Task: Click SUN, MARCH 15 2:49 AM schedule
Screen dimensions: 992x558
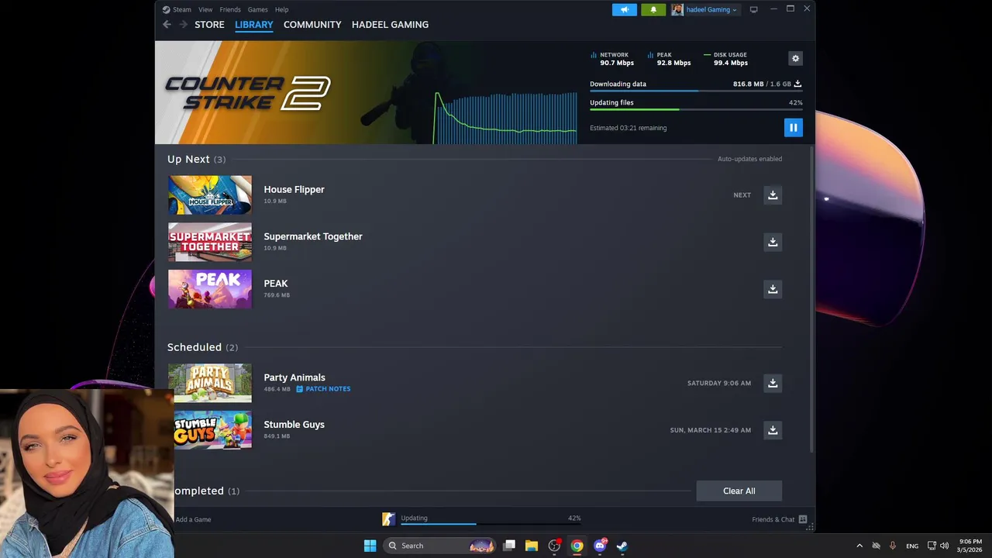Action: click(x=710, y=430)
